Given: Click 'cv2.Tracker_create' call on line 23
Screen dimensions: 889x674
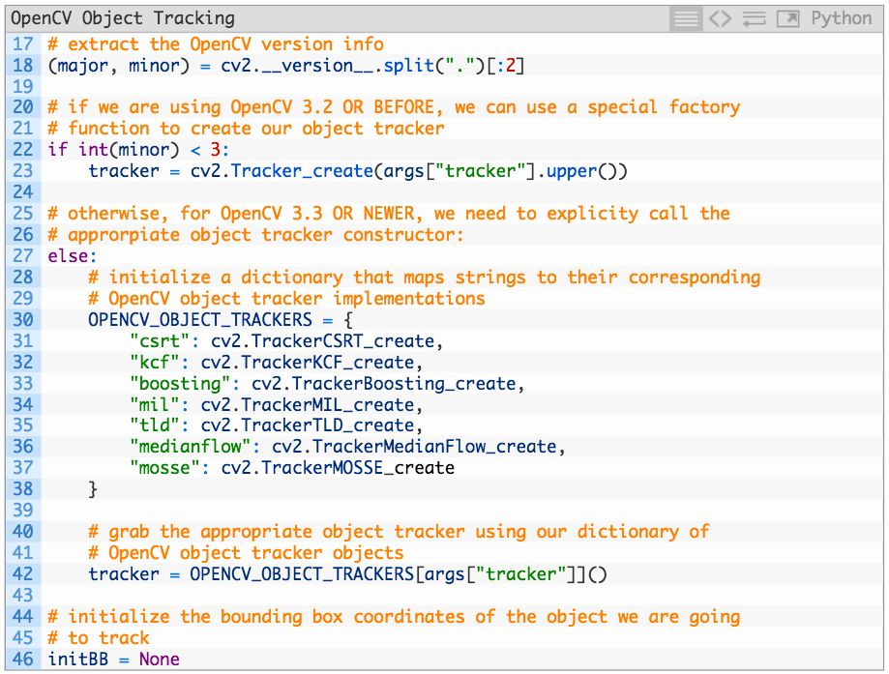Looking at the screenshot, I should tap(282, 171).
